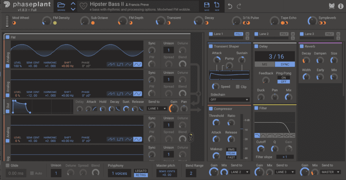
Task: Click the phaseplant logo
Action: [27, 4]
